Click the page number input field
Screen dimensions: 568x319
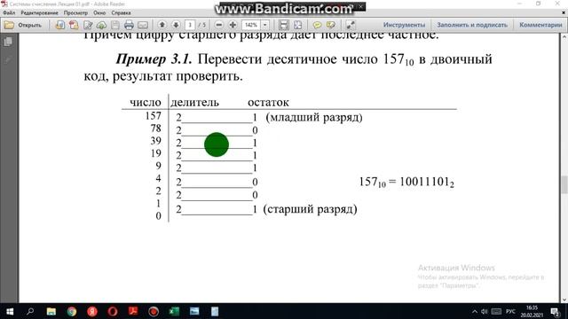[190, 25]
